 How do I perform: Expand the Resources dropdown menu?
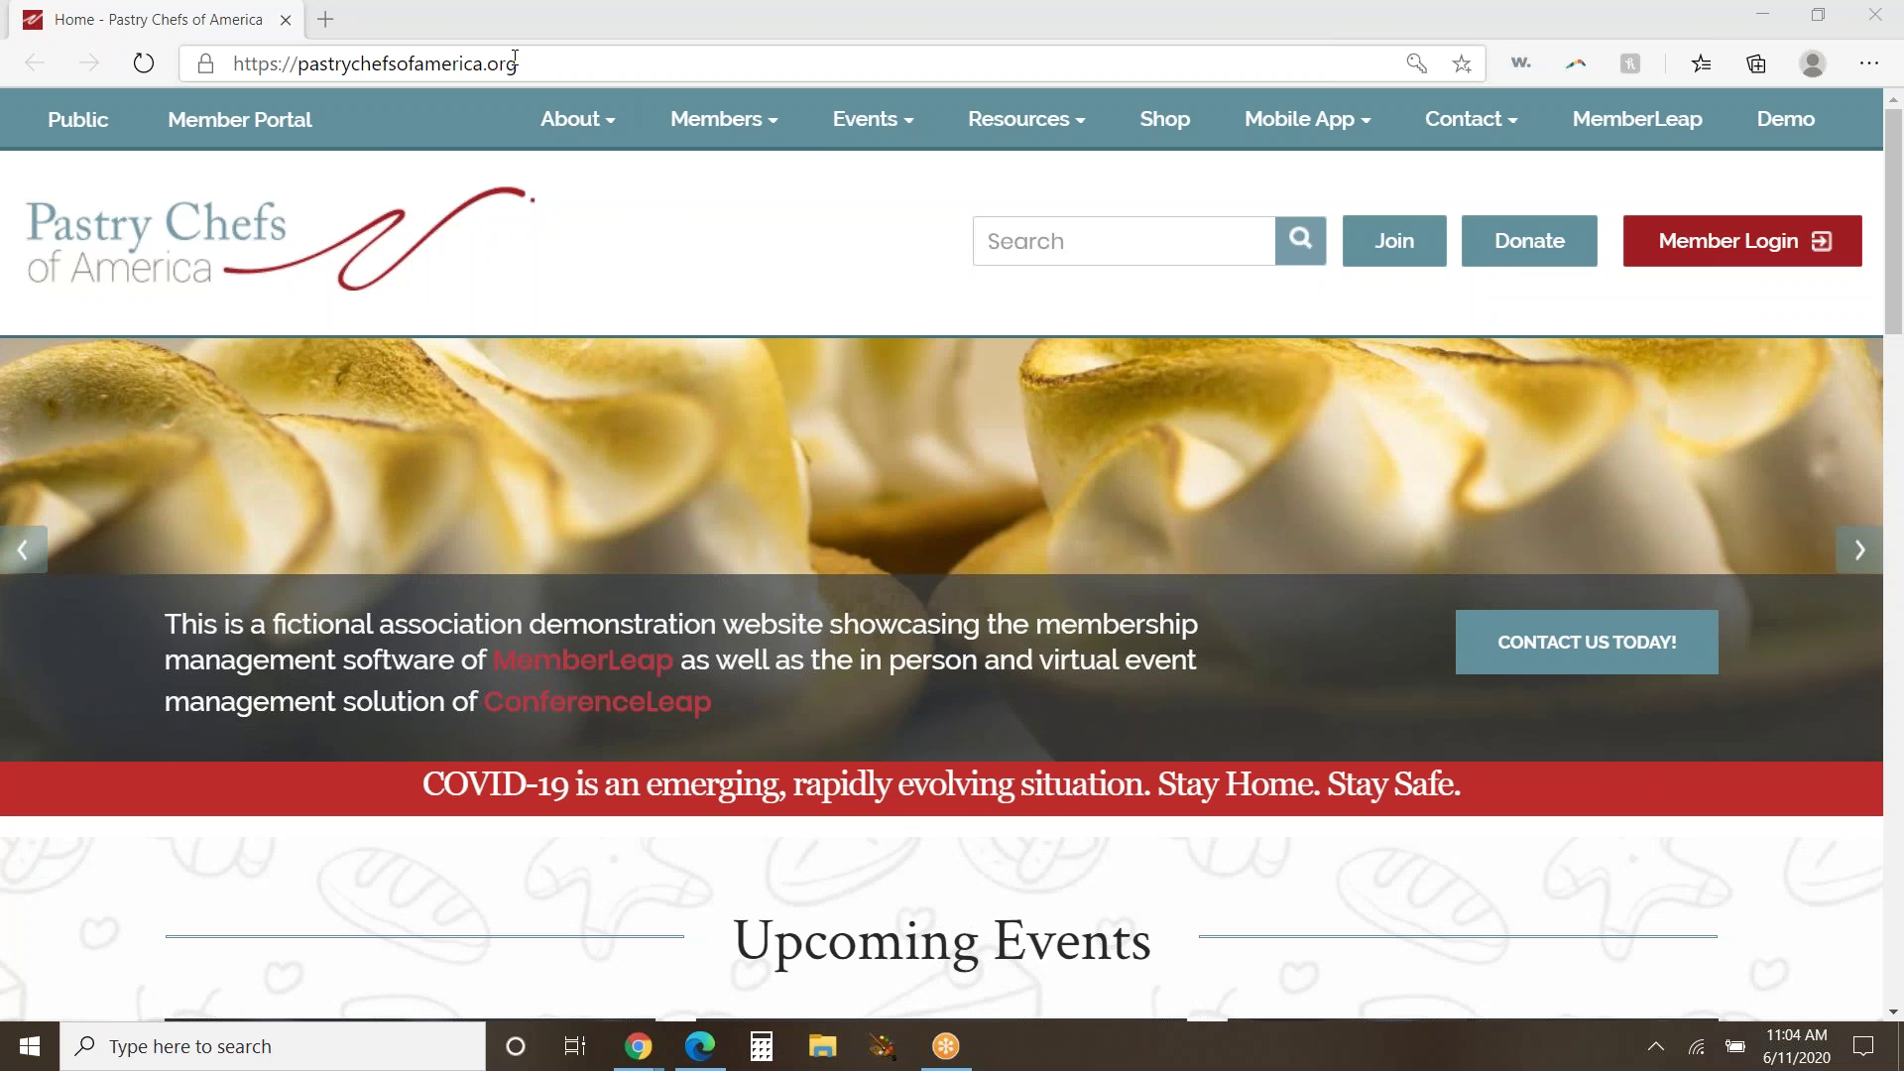[1026, 119]
